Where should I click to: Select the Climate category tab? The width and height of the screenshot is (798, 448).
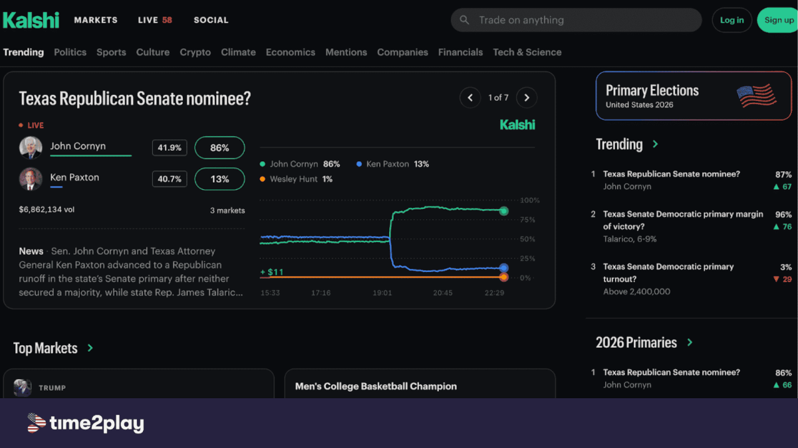point(238,52)
